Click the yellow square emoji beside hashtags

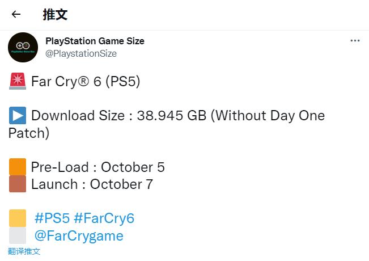[18, 218]
